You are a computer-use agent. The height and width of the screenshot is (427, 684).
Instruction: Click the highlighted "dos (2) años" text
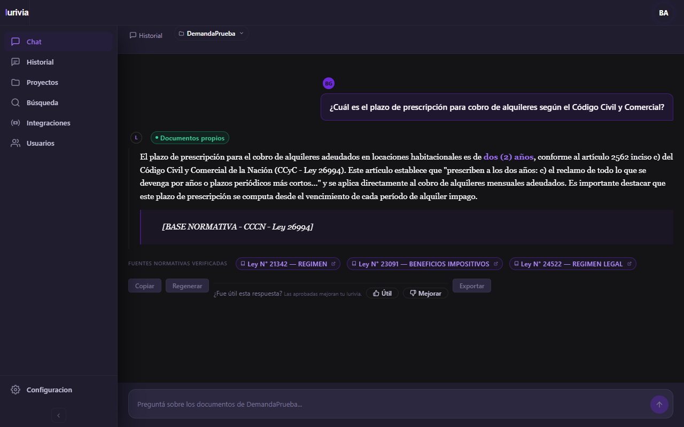pyautogui.click(x=509, y=157)
